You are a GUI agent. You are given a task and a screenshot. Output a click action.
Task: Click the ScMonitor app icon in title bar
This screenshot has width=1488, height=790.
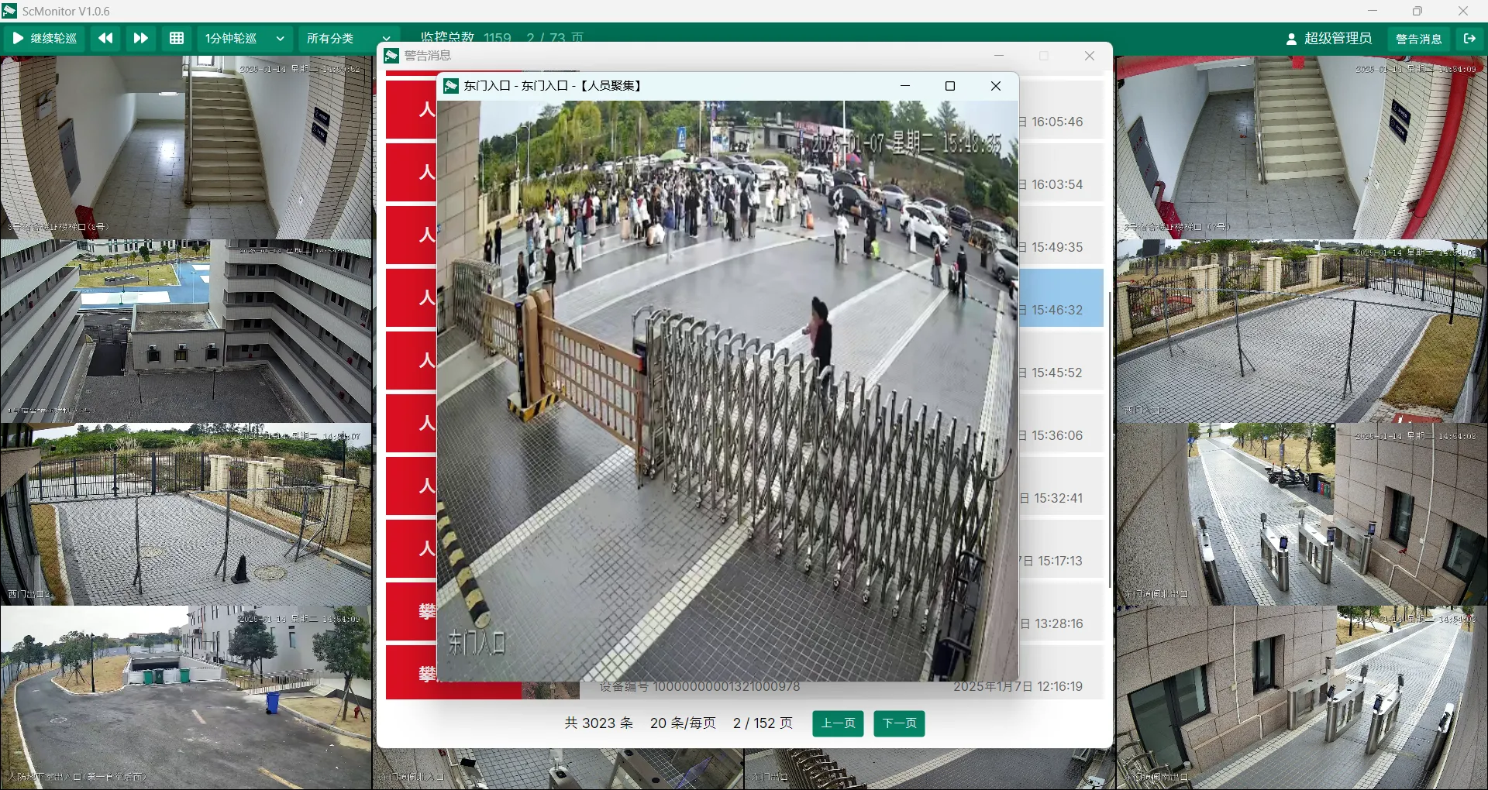(10, 11)
